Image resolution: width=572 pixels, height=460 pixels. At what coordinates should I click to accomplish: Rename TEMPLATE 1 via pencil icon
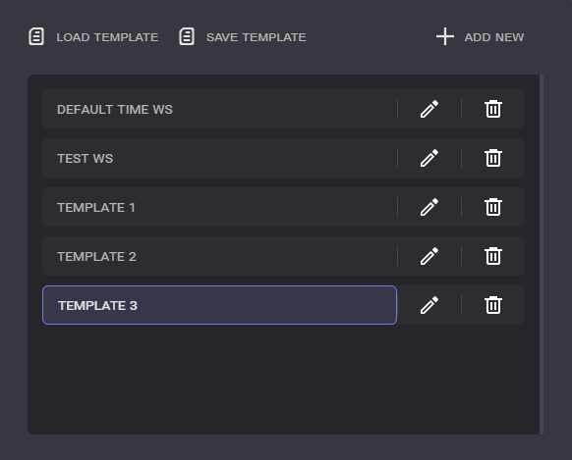click(x=429, y=207)
